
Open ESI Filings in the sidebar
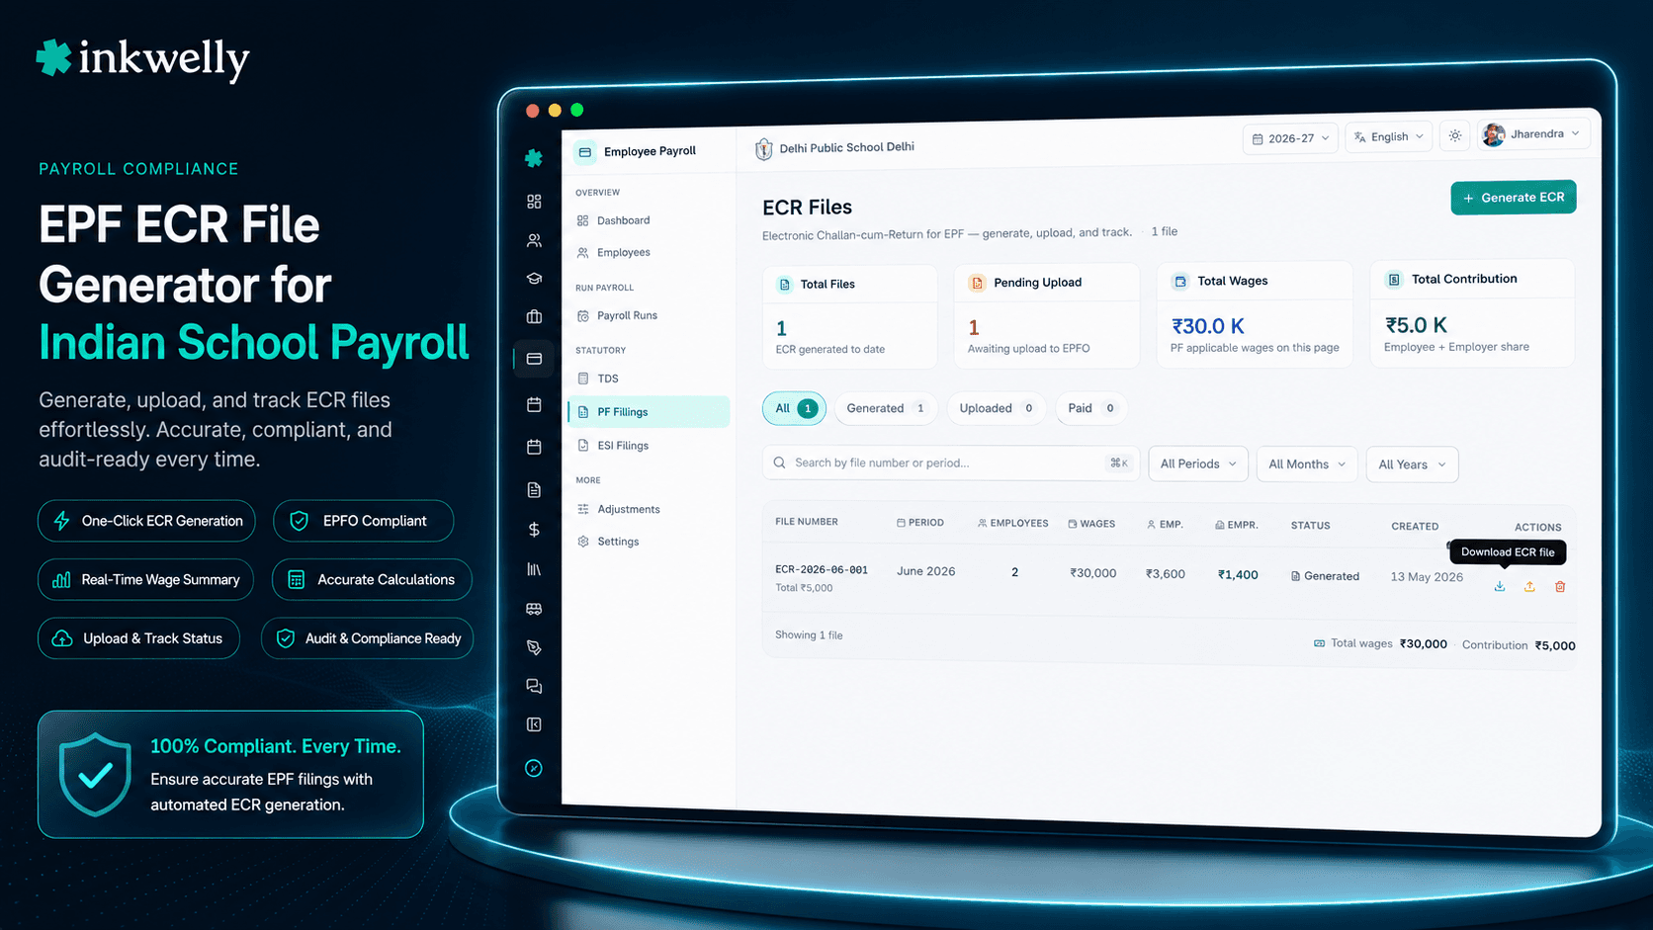coord(623,446)
